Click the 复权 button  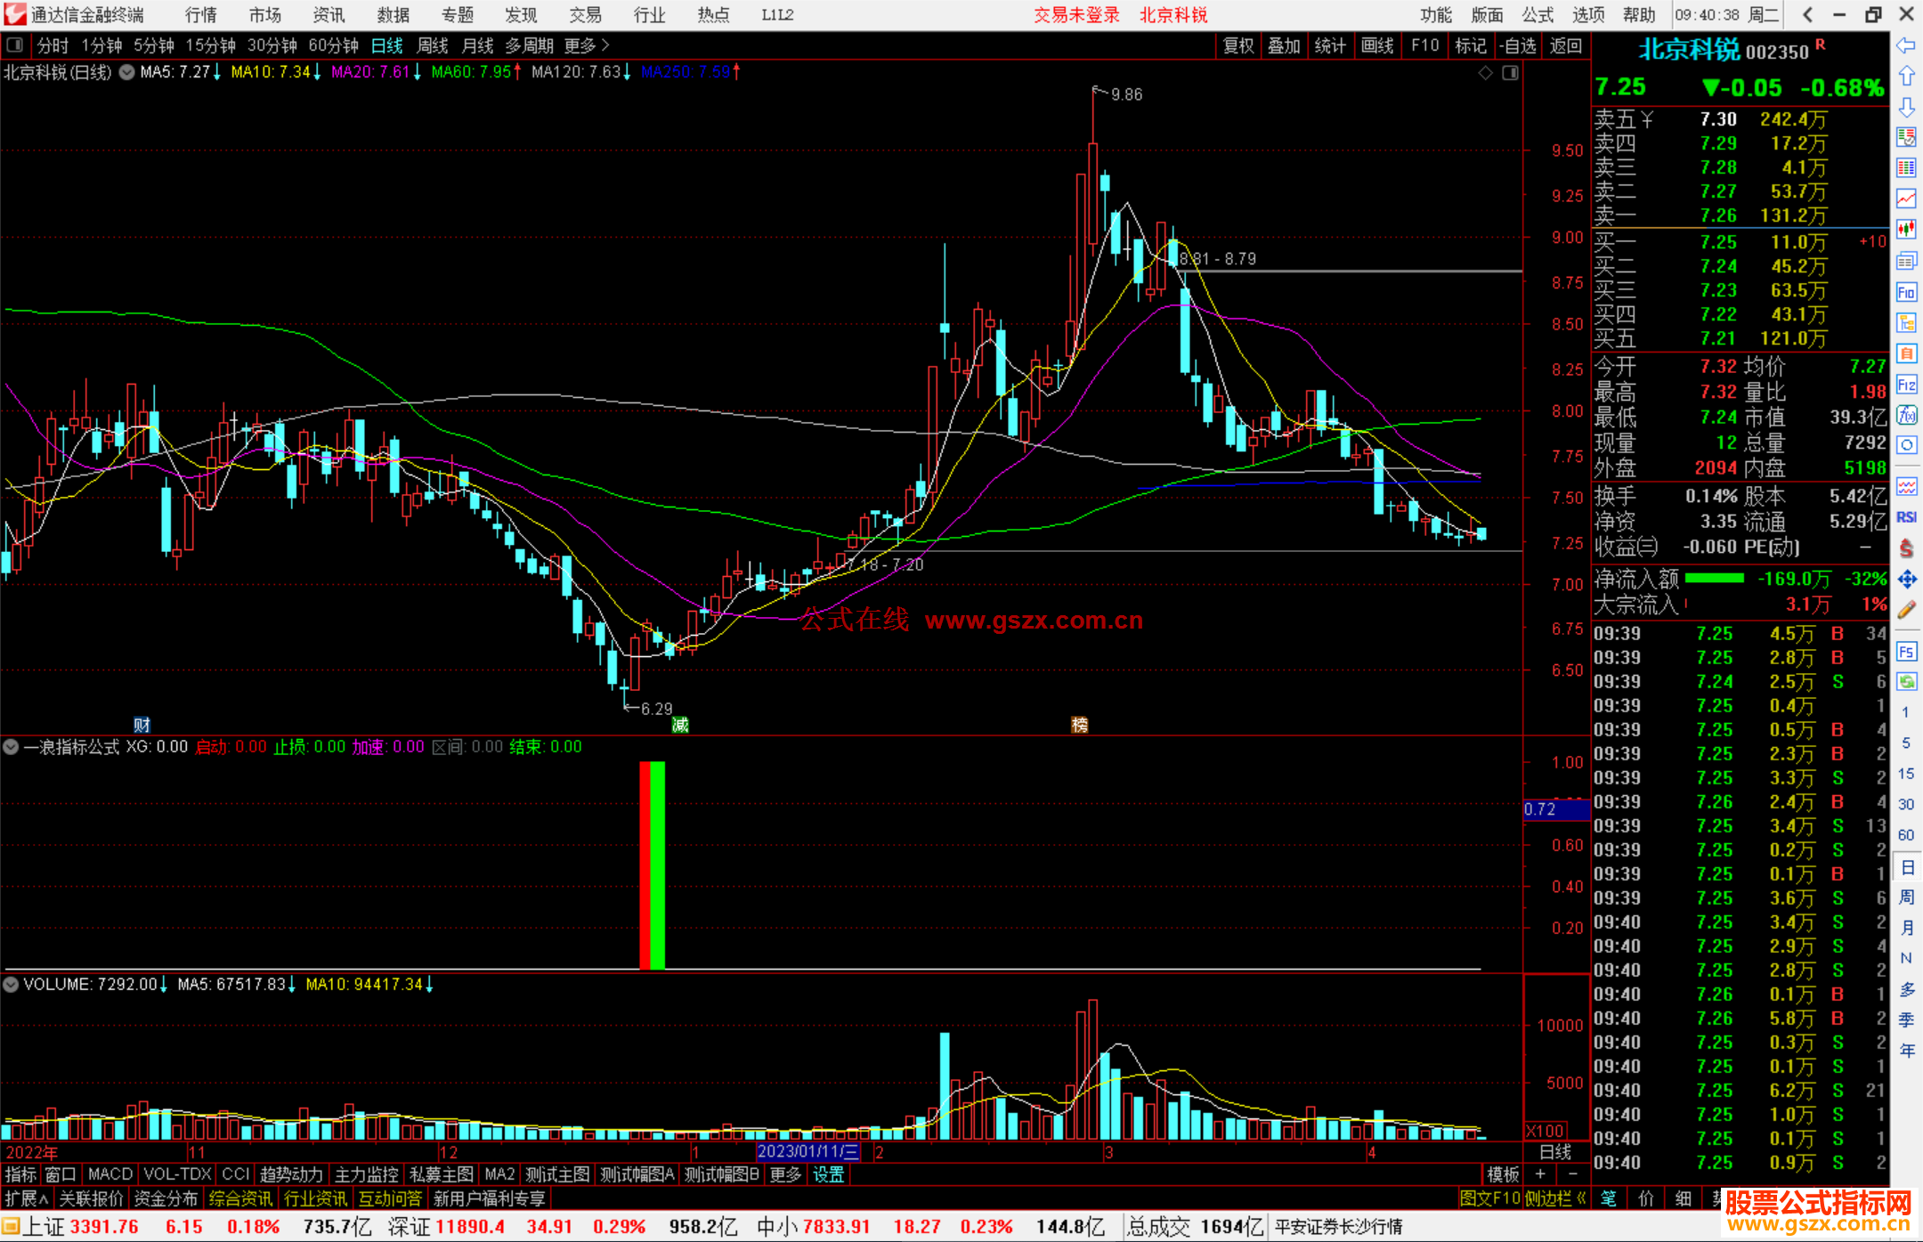[x=1237, y=45]
